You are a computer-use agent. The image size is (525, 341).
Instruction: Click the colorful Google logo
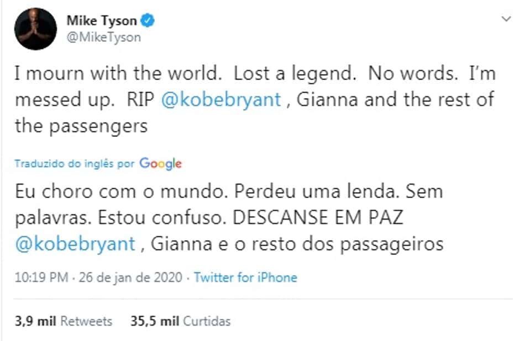[160, 163]
